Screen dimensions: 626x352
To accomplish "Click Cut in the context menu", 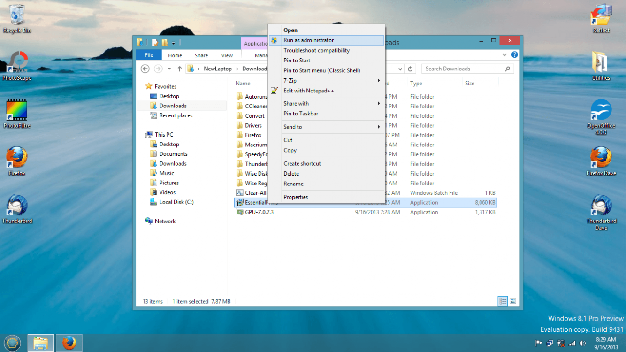I will tap(326, 140).
